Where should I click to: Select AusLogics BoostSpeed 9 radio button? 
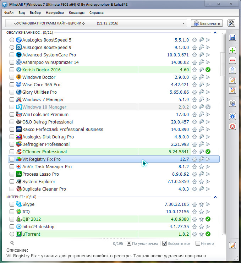[x=12, y=48]
